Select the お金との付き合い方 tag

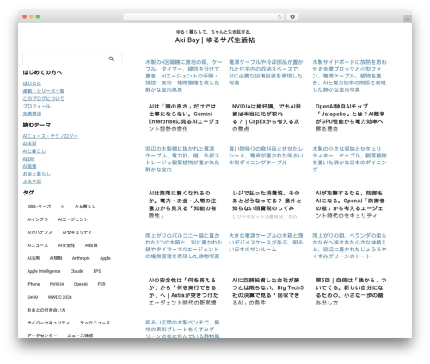pyautogui.click(x=46, y=310)
